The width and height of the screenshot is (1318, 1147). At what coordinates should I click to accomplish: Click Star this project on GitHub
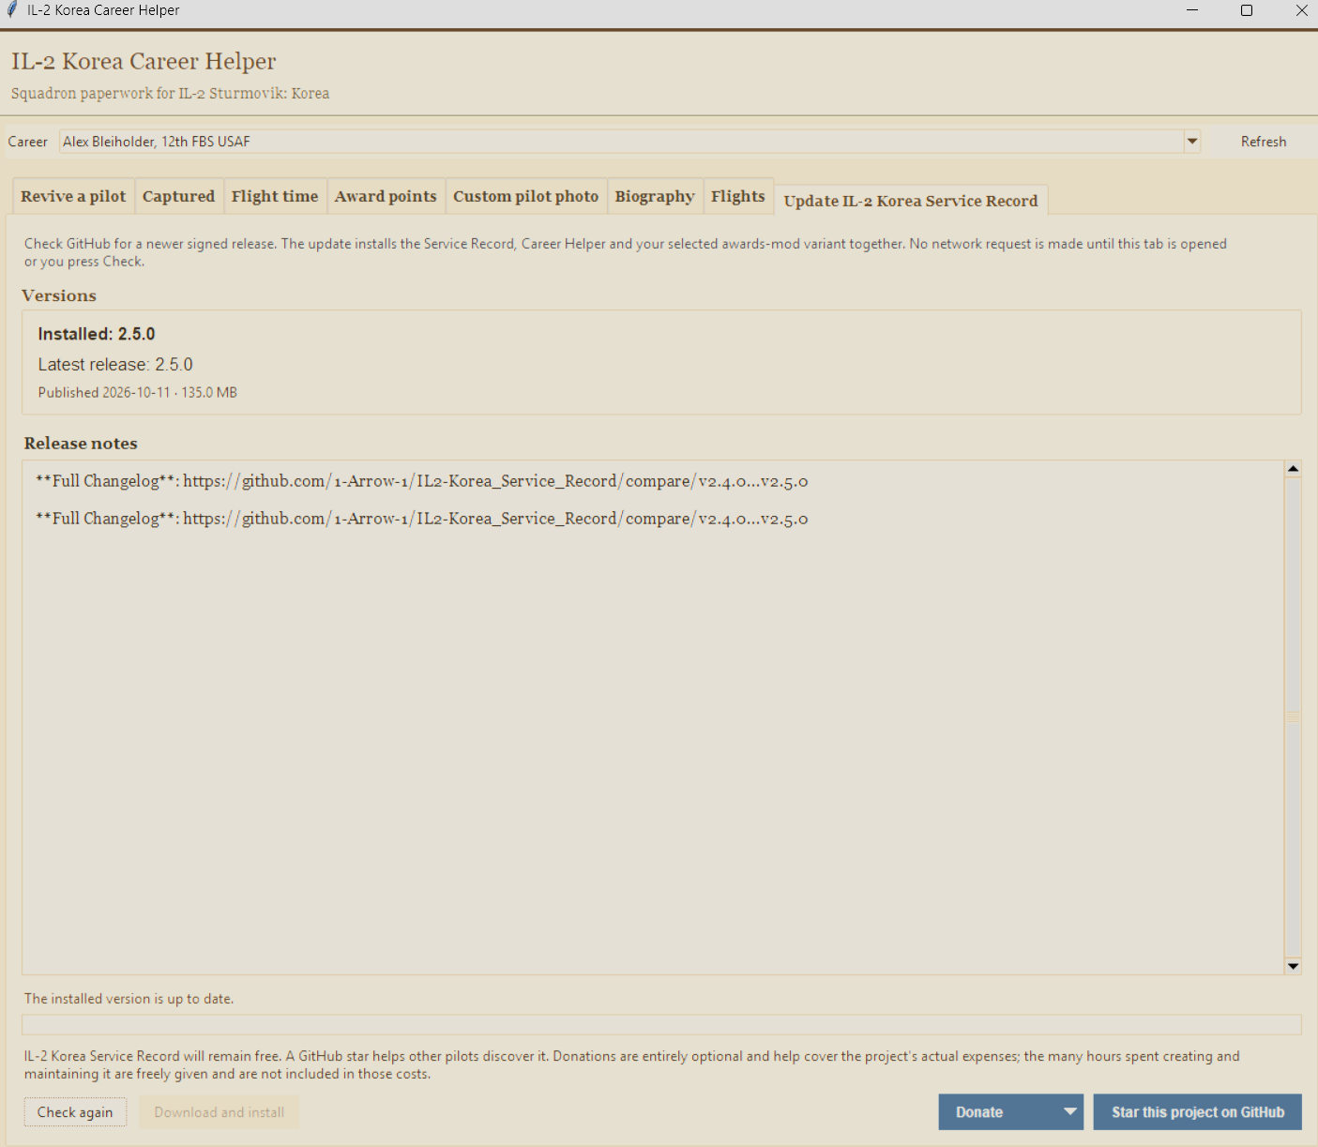[x=1198, y=1112]
